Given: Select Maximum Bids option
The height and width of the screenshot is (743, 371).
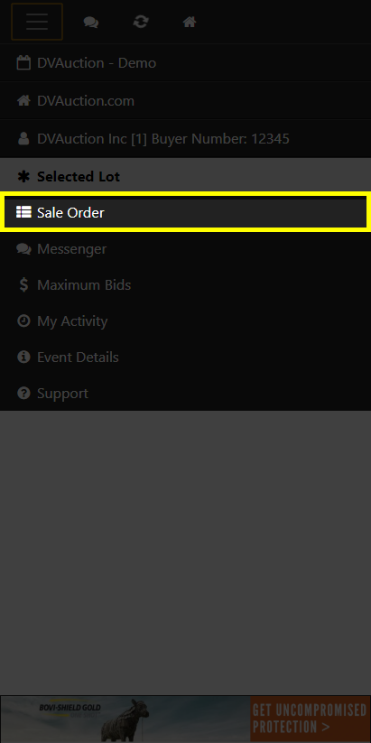Looking at the screenshot, I should click(x=185, y=284).
